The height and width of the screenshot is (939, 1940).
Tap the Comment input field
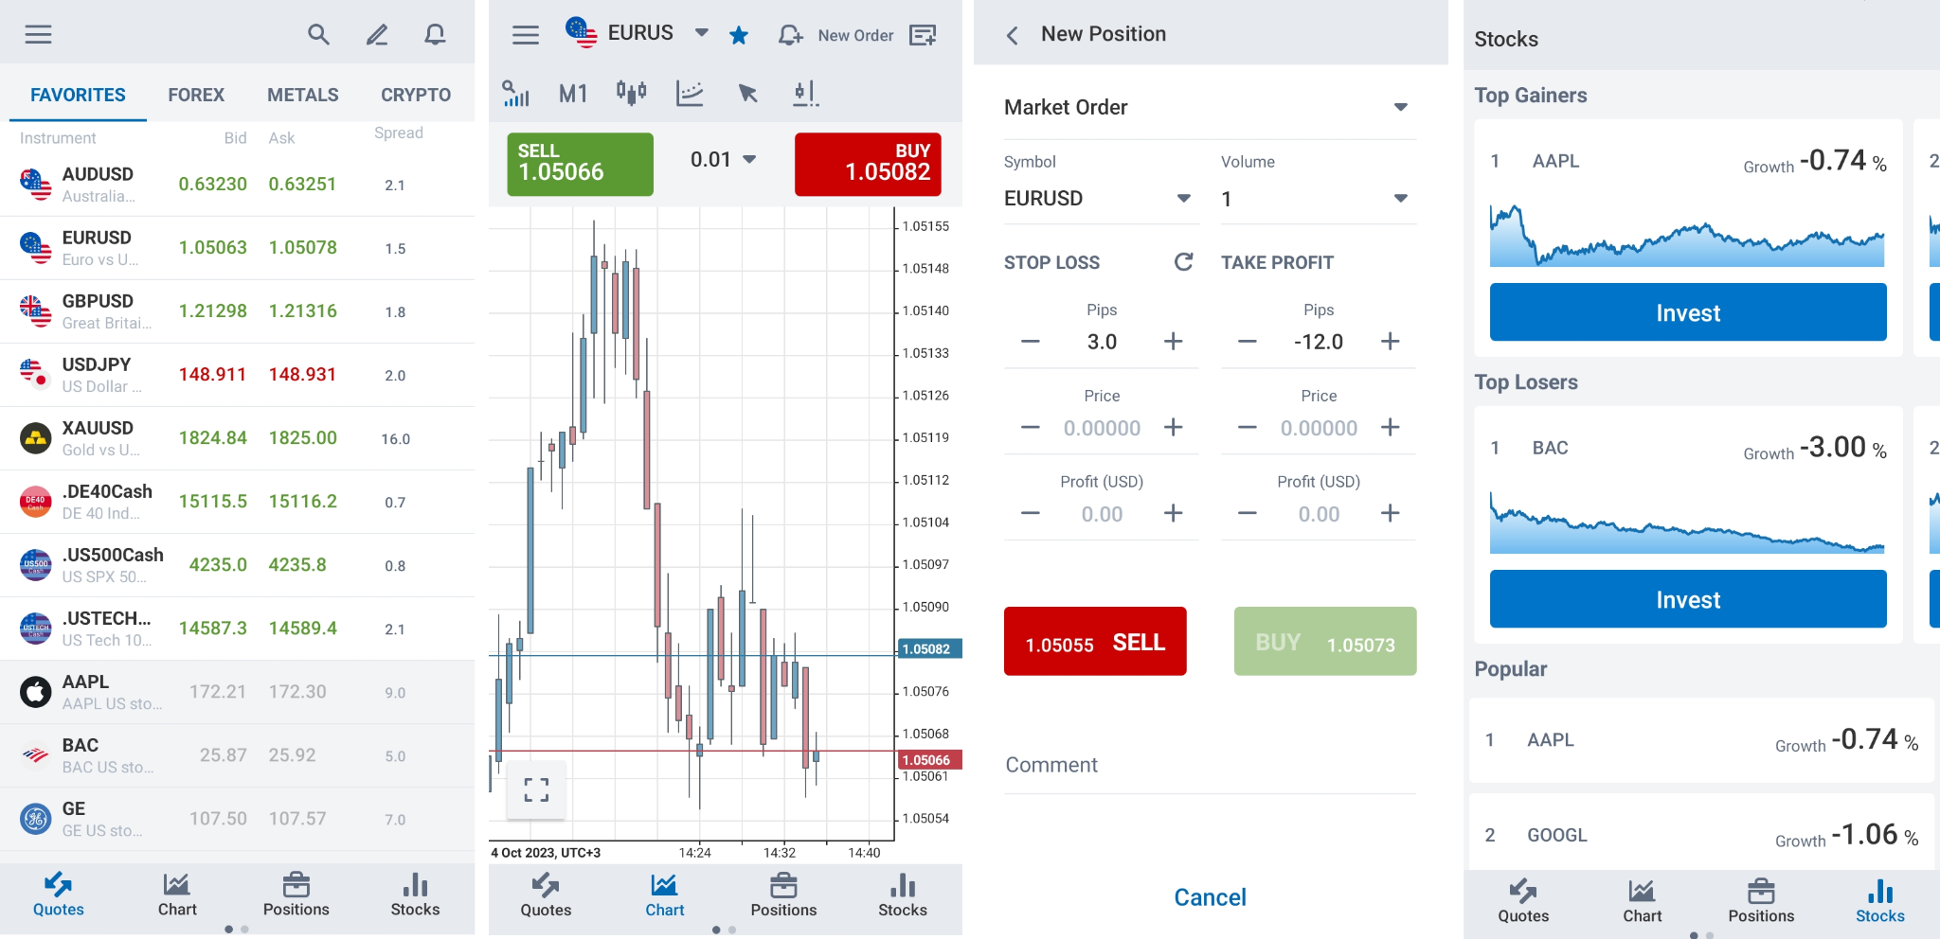1209,764
